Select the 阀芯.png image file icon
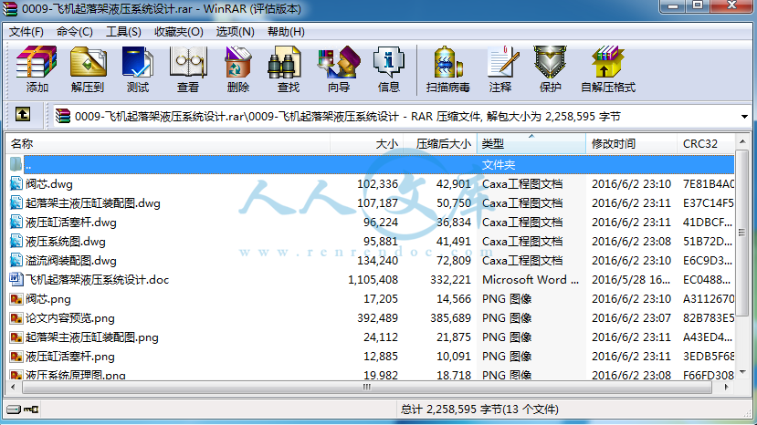This screenshot has width=757, height=425. tap(16, 299)
